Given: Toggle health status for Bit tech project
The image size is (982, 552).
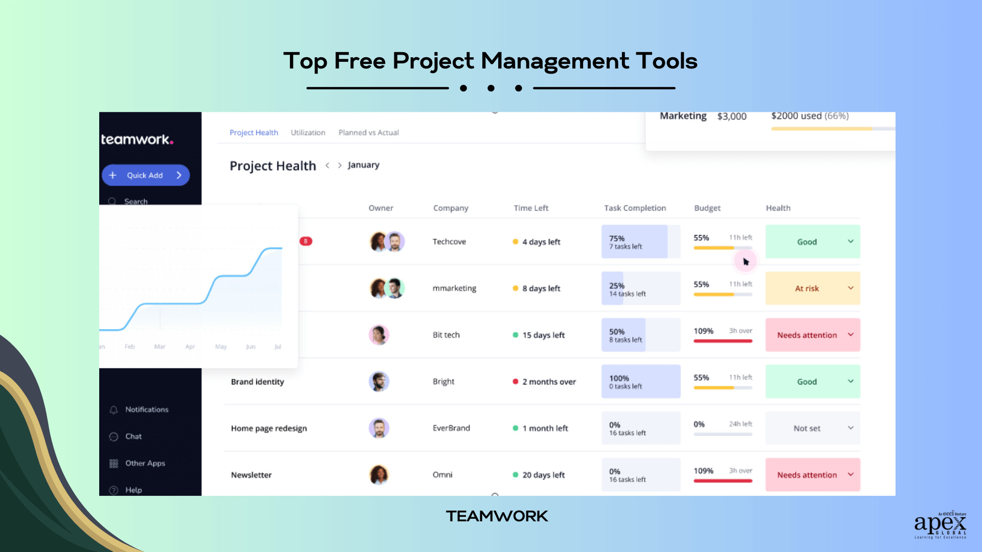Looking at the screenshot, I should 851,335.
